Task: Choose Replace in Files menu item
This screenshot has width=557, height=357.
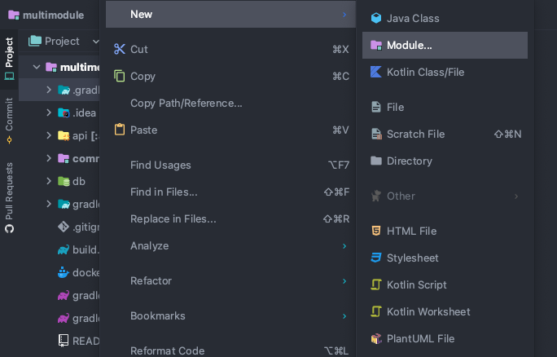Action: tap(230, 218)
